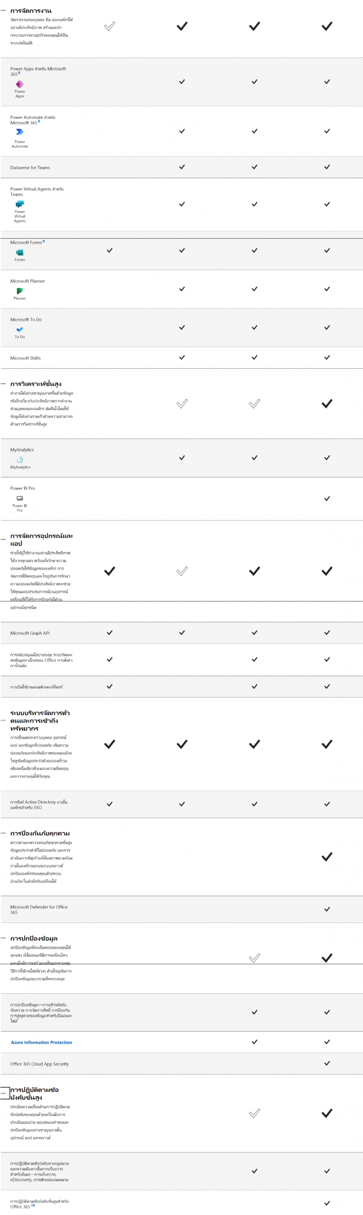Click the Microsoft Forms icon

pos(19,252)
